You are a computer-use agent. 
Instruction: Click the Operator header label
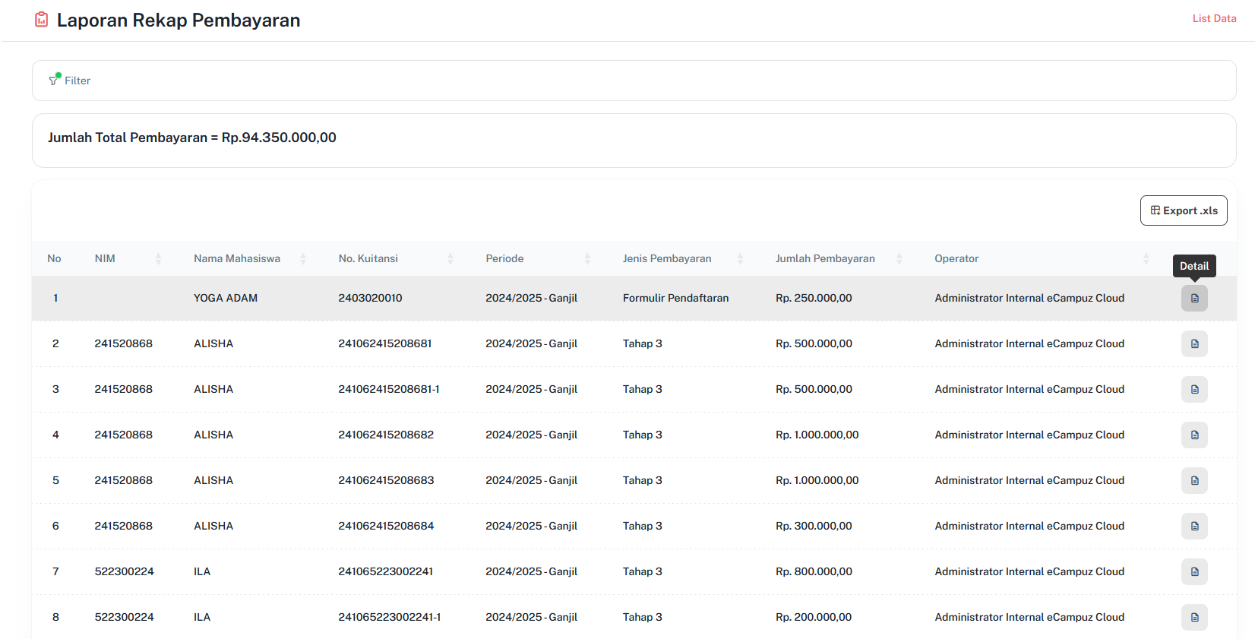pos(956,258)
